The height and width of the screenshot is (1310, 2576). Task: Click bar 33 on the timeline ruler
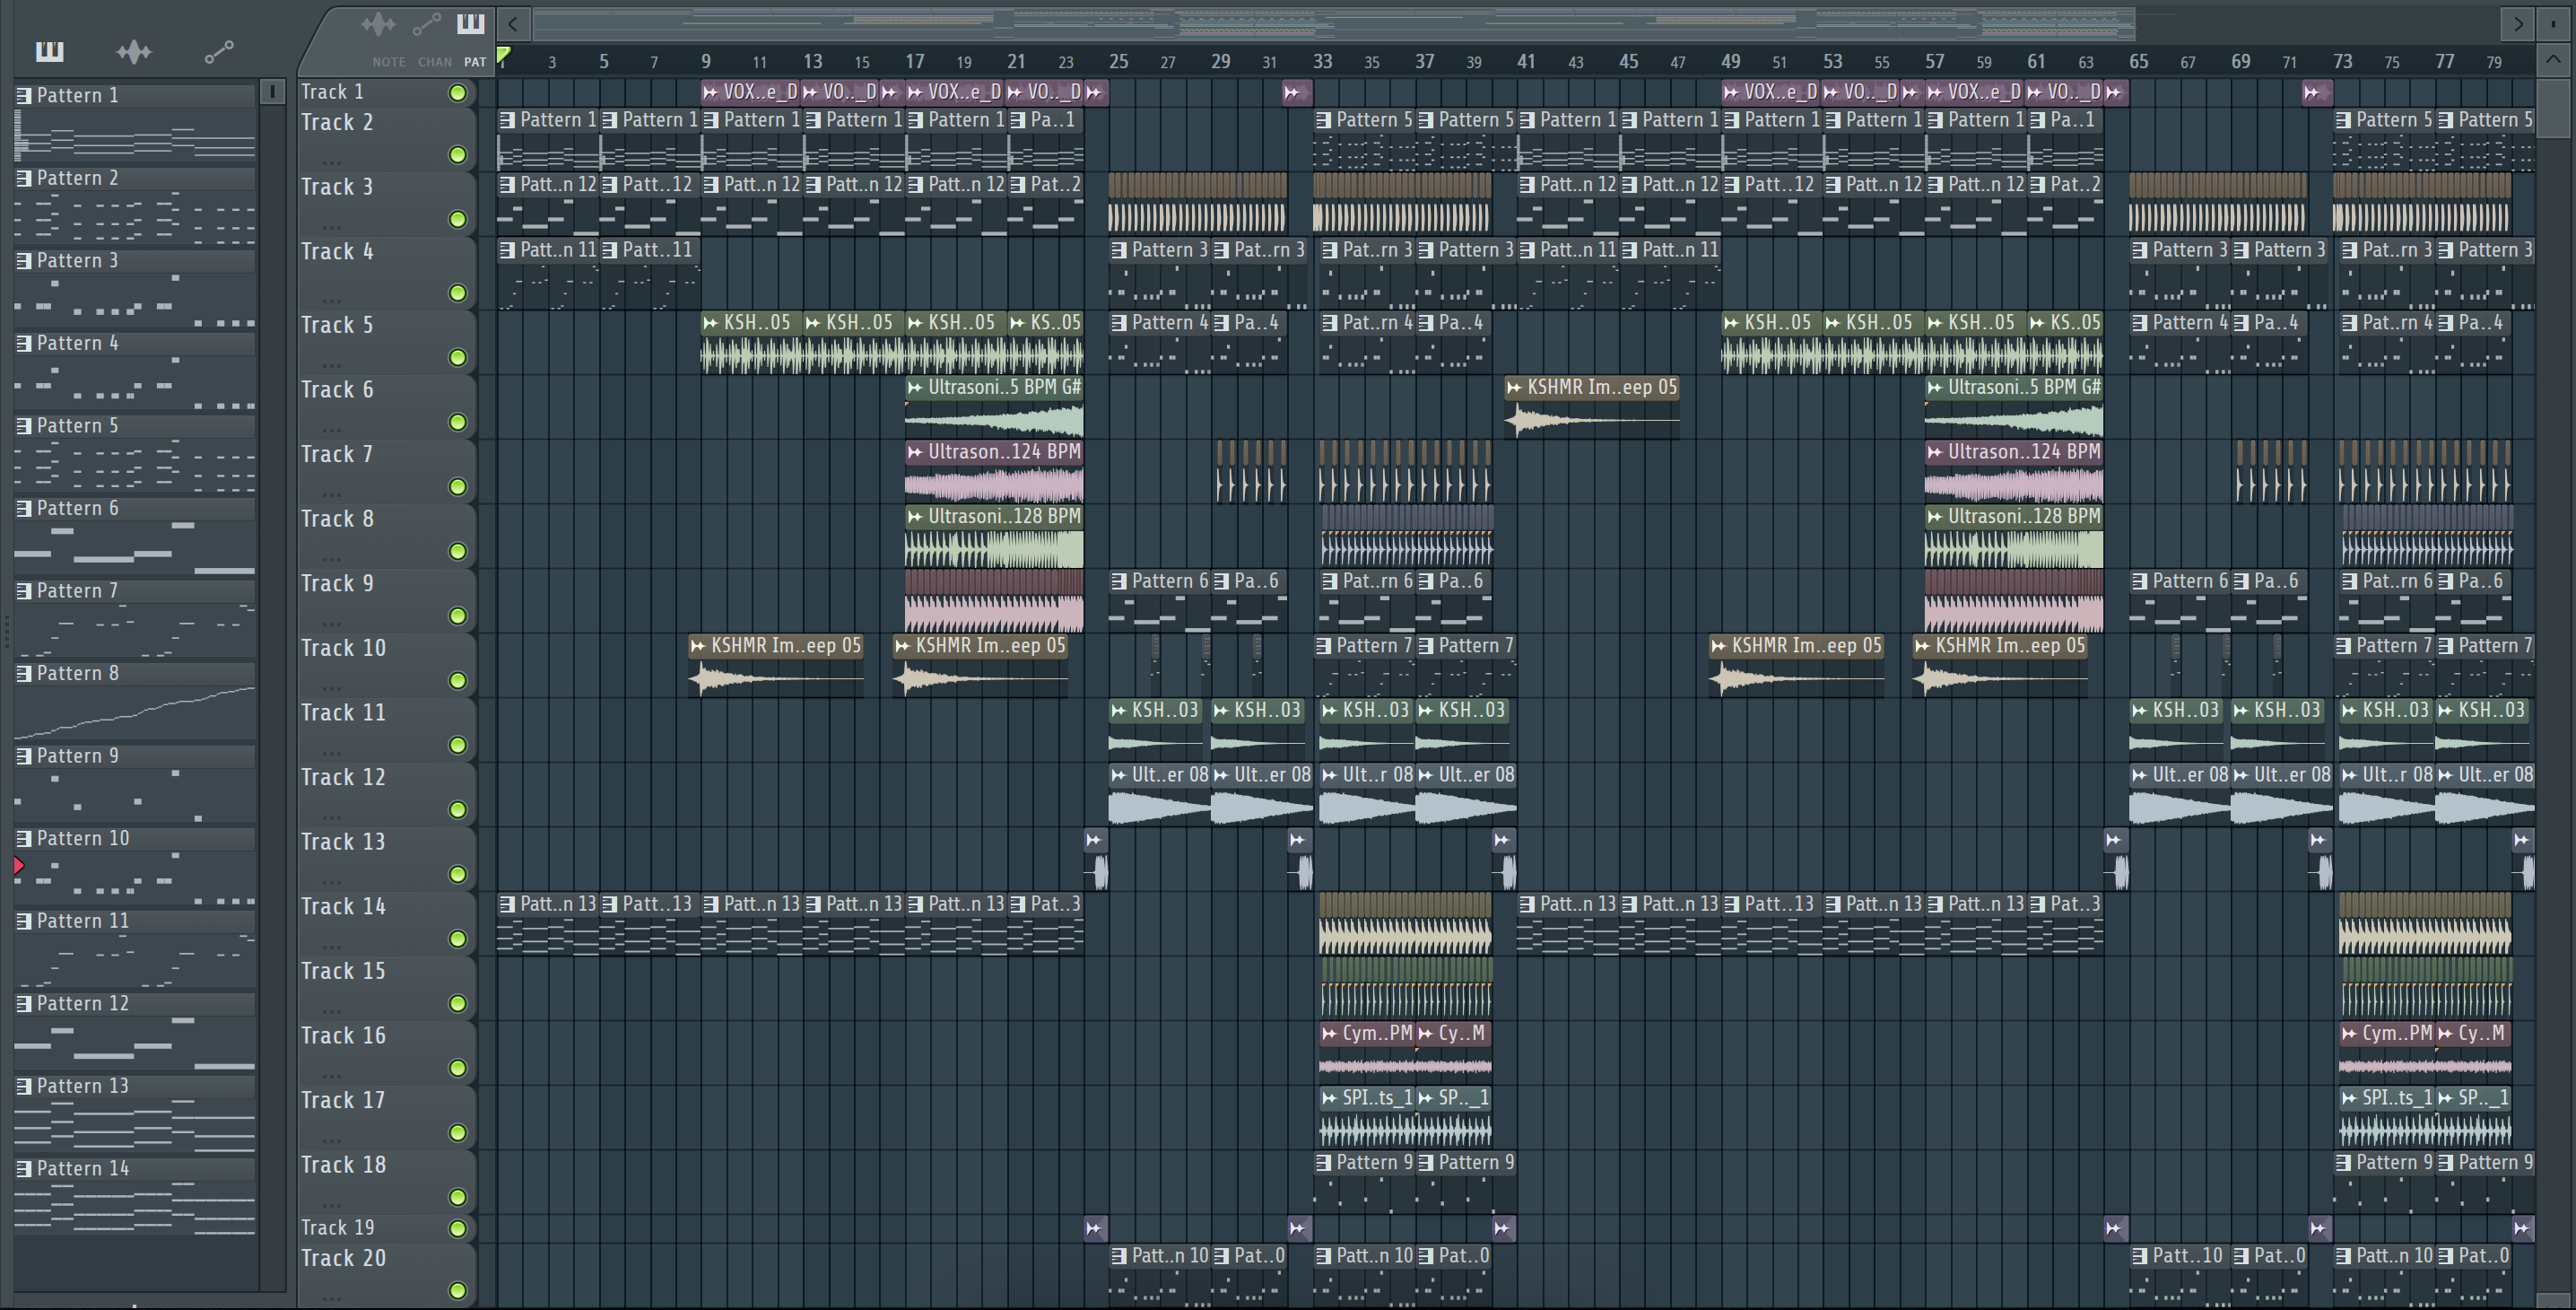coord(1322,61)
